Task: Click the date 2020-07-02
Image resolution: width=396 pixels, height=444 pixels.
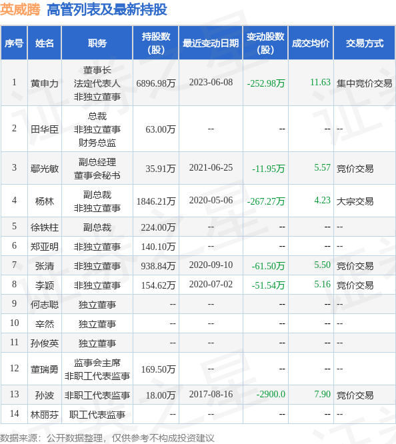Action: pyautogui.click(x=211, y=284)
